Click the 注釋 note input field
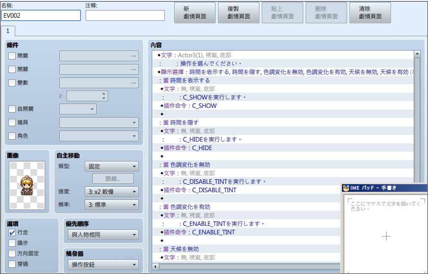 125,16
